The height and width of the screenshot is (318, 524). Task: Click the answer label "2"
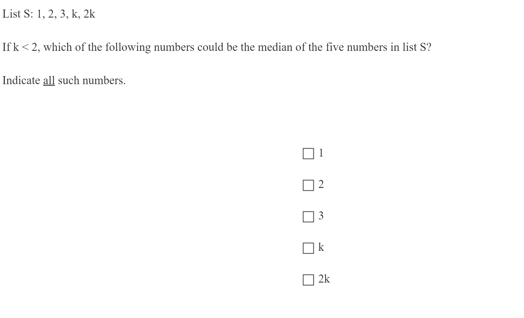click(x=321, y=184)
